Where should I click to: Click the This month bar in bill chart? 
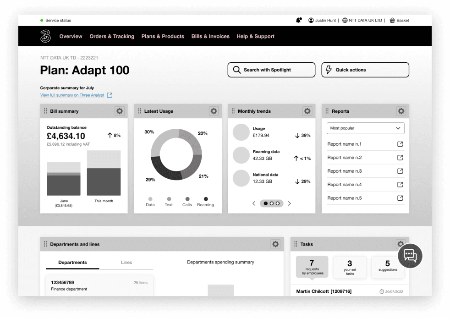click(x=104, y=173)
